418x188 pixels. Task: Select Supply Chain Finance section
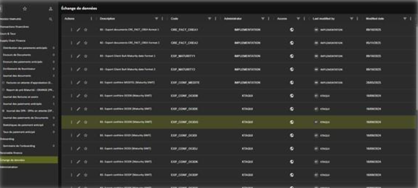(x=12, y=41)
